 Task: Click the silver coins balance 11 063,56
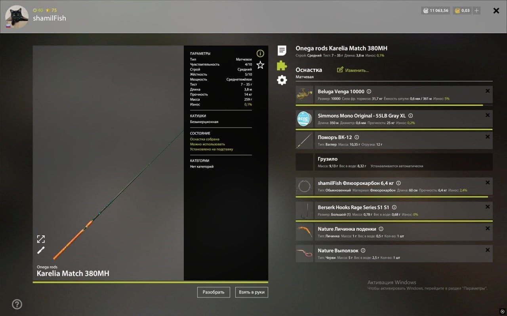tap(435, 11)
